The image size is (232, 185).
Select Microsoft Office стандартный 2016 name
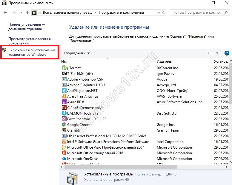click(x=95, y=153)
